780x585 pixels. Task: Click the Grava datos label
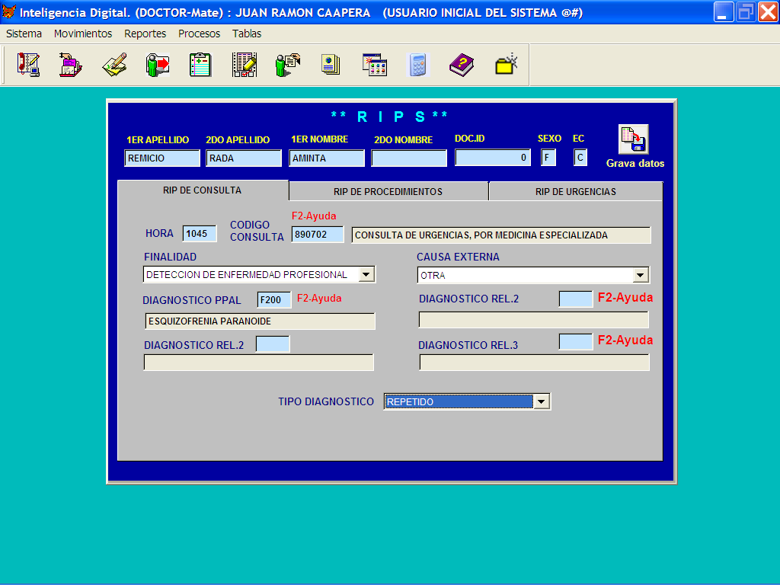click(x=635, y=163)
